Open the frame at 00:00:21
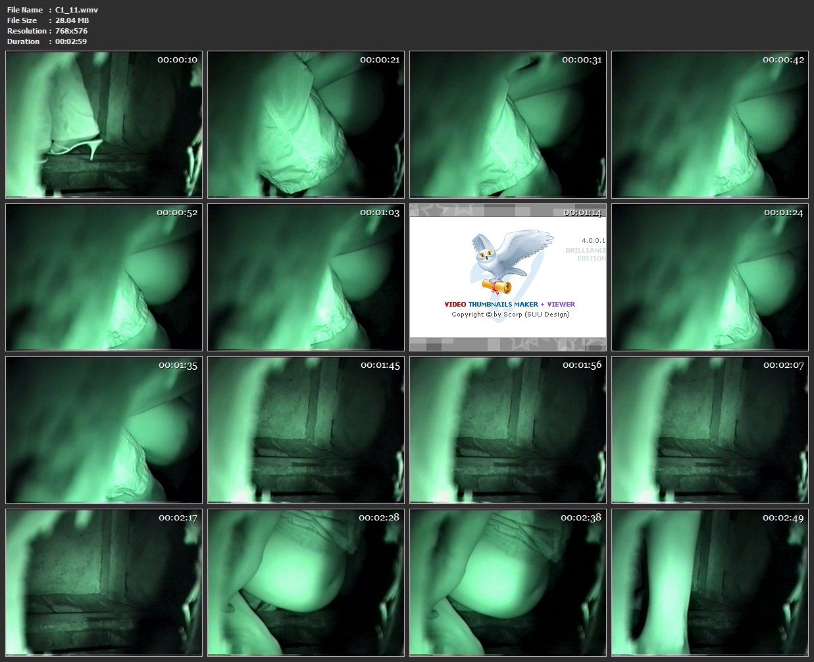Viewport: 814px width, 662px height. pos(306,124)
